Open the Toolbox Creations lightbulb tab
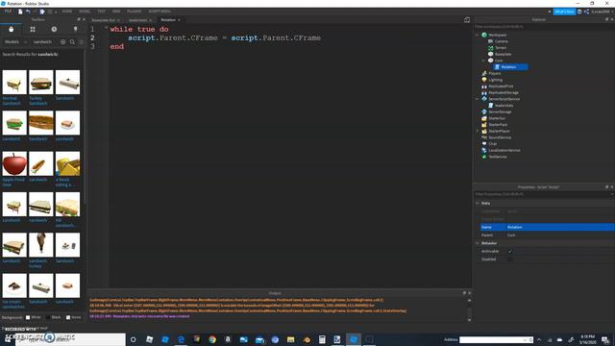615x346 pixels. coord(75,29)
